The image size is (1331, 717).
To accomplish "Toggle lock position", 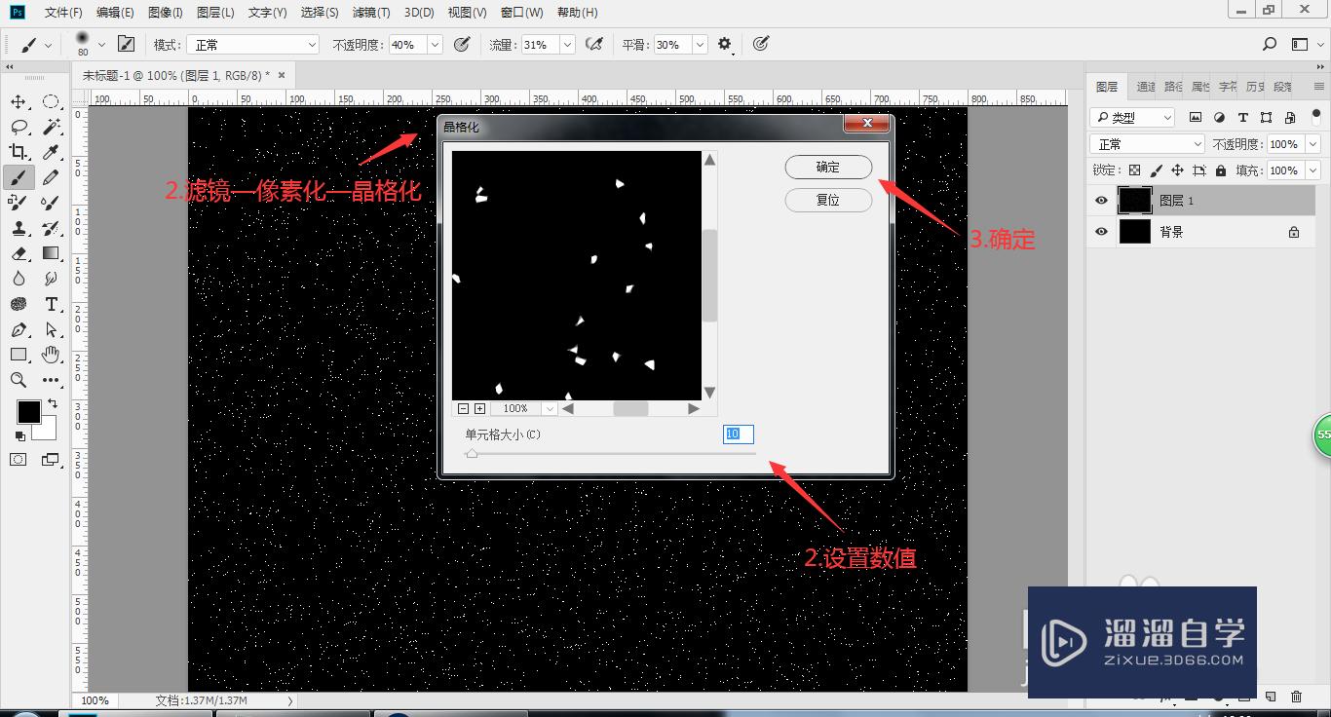I will (1177, 170).
